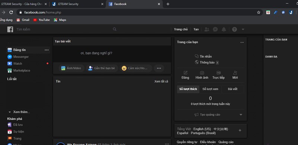
Task: Click Xem tất cả in Tin section
Action: coord(161,81)
